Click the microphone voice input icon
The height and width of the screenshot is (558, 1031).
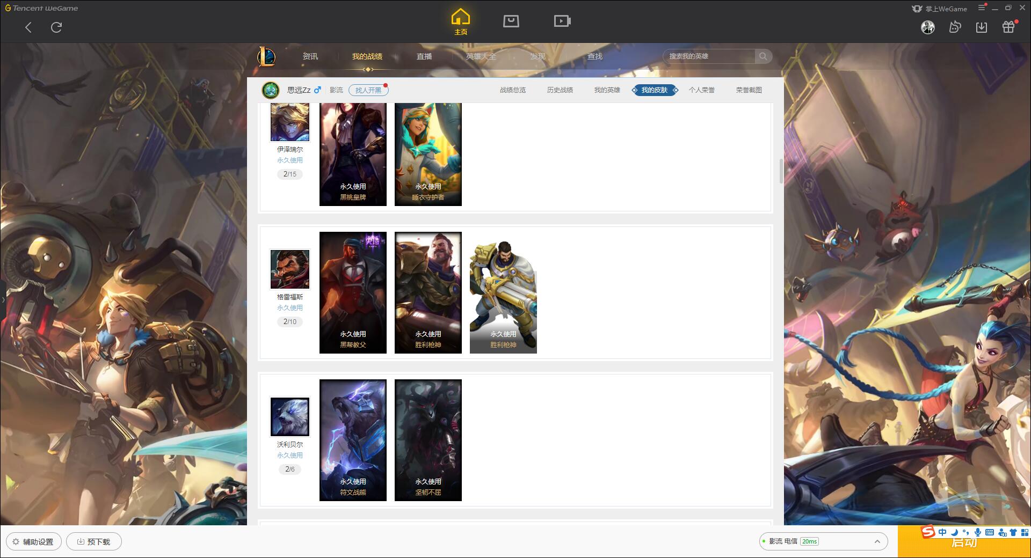(x=977, y=532)
